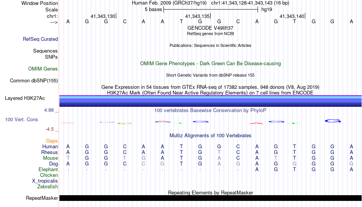Open the RefSeq Curated track label

40,39
